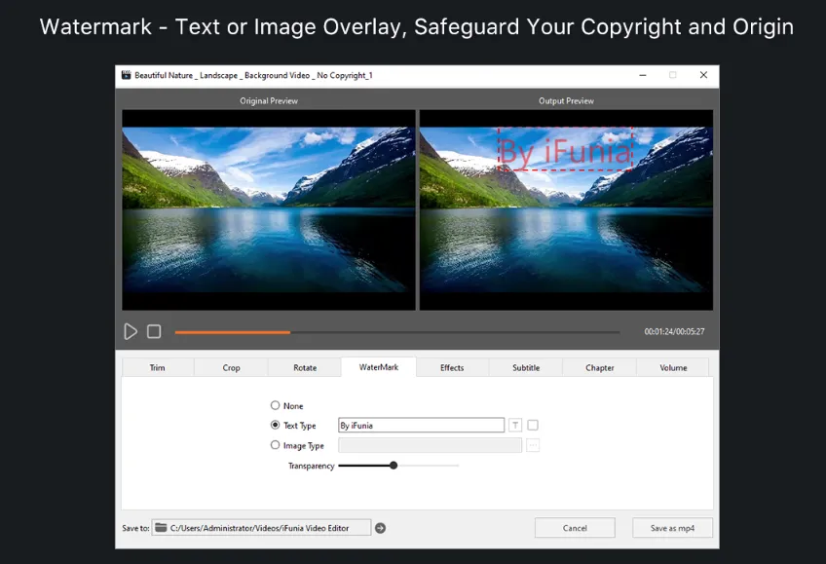Click the Transparency label
The height and width of the screenshot is (564, 826).
[x=311, y=466]
